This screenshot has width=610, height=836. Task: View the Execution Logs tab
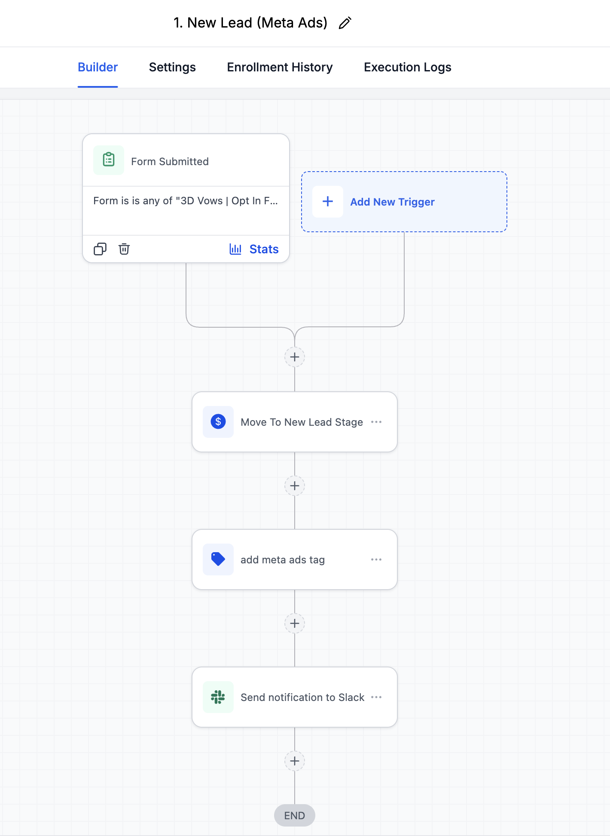click(408, 67)
